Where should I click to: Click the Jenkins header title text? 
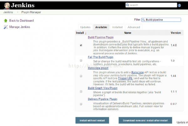(23, 5)
